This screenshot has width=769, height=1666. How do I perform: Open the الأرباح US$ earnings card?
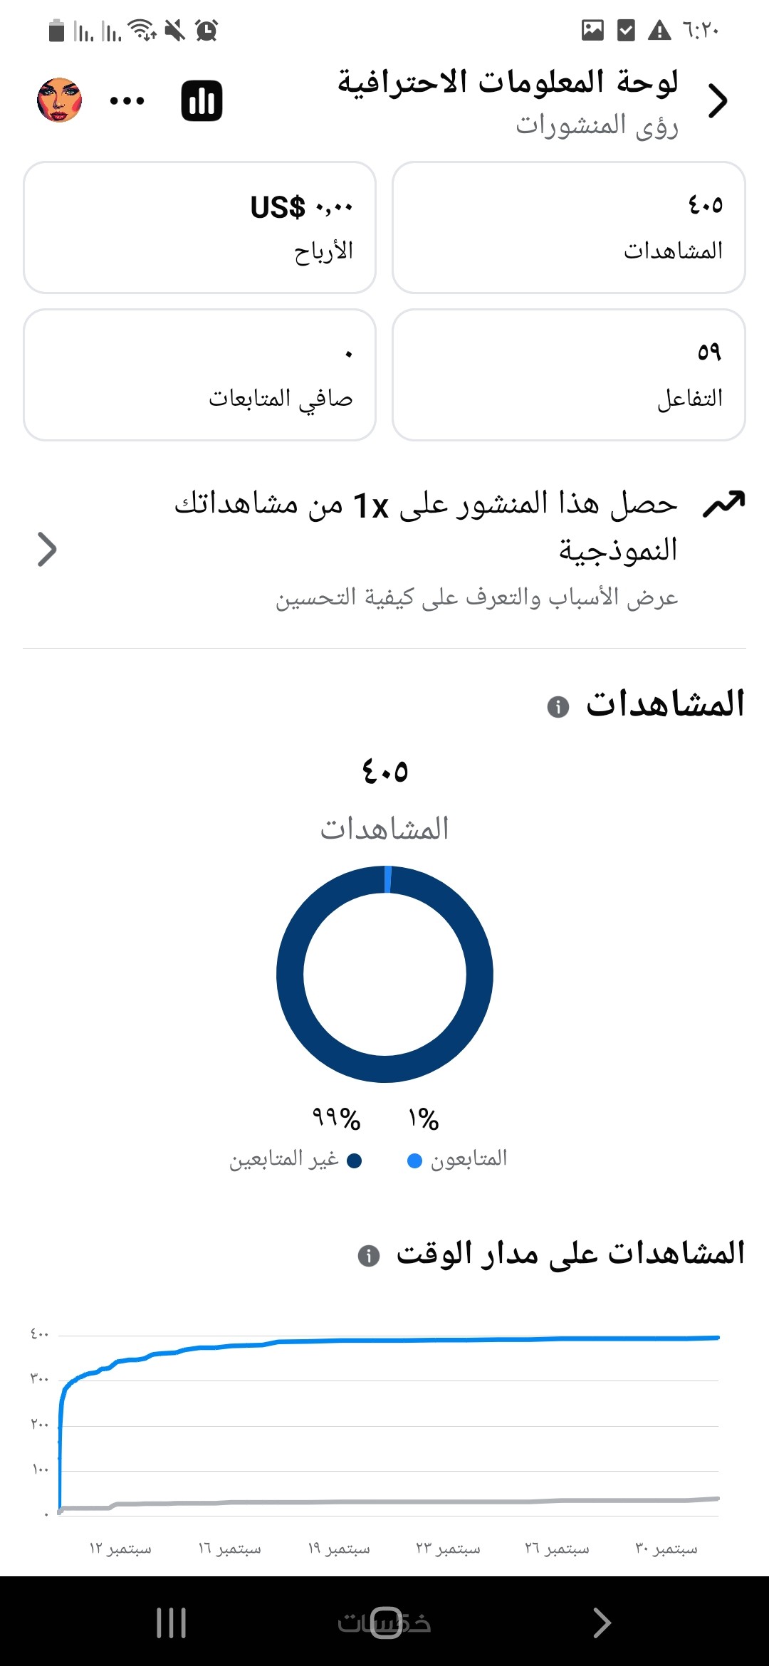[x=199, y=227]
